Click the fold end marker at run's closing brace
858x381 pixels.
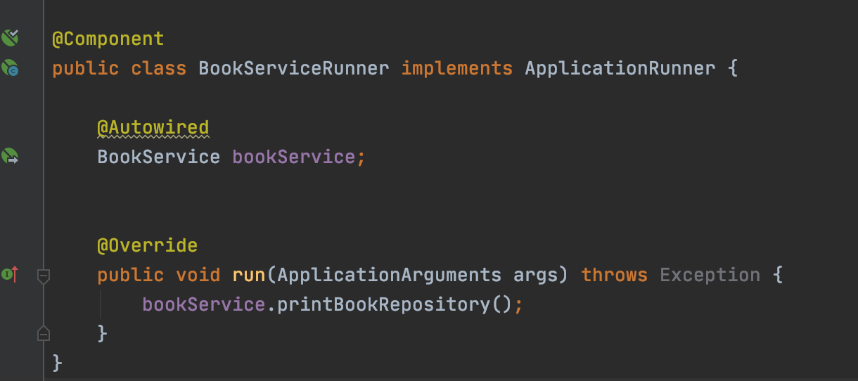[44, 333]
